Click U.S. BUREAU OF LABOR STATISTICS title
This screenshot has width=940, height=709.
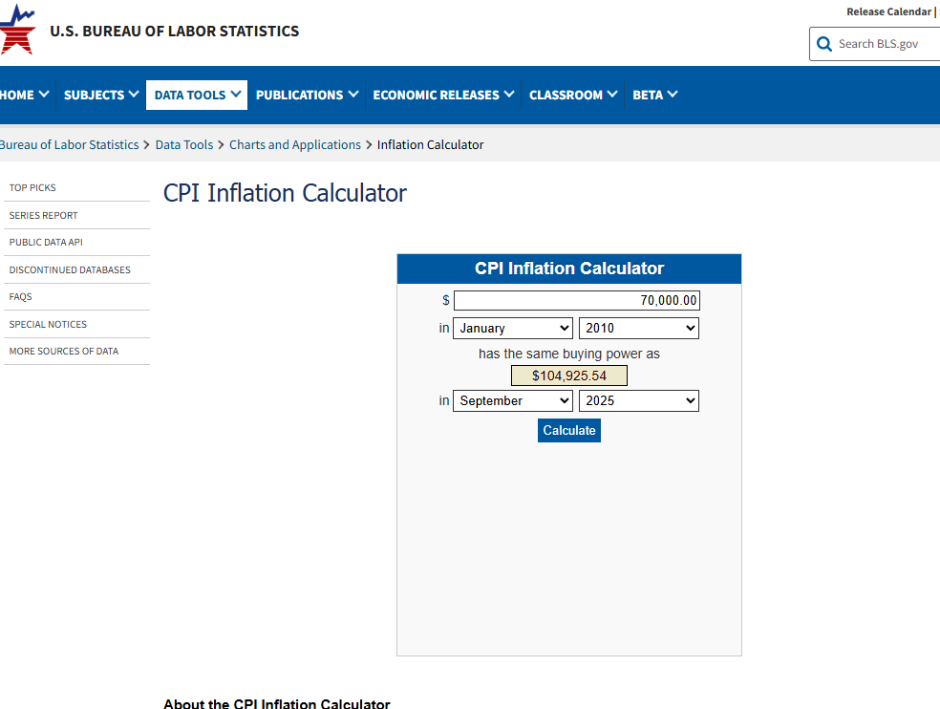tap(175, 32)
